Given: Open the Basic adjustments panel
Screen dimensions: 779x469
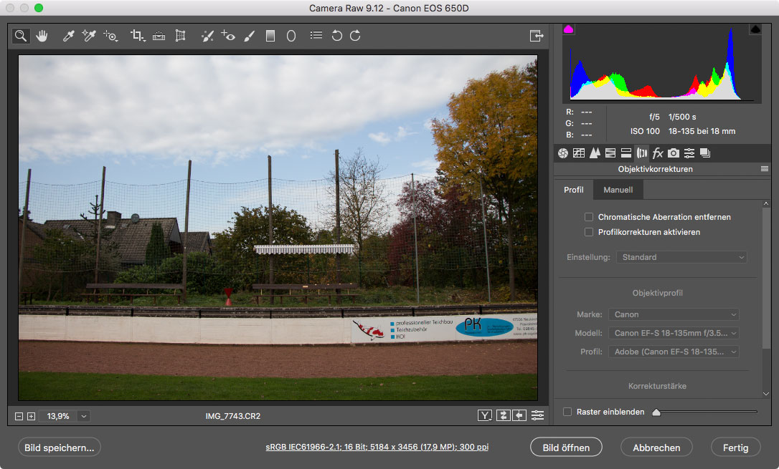Looking at the screenshot, I should 563,153.
